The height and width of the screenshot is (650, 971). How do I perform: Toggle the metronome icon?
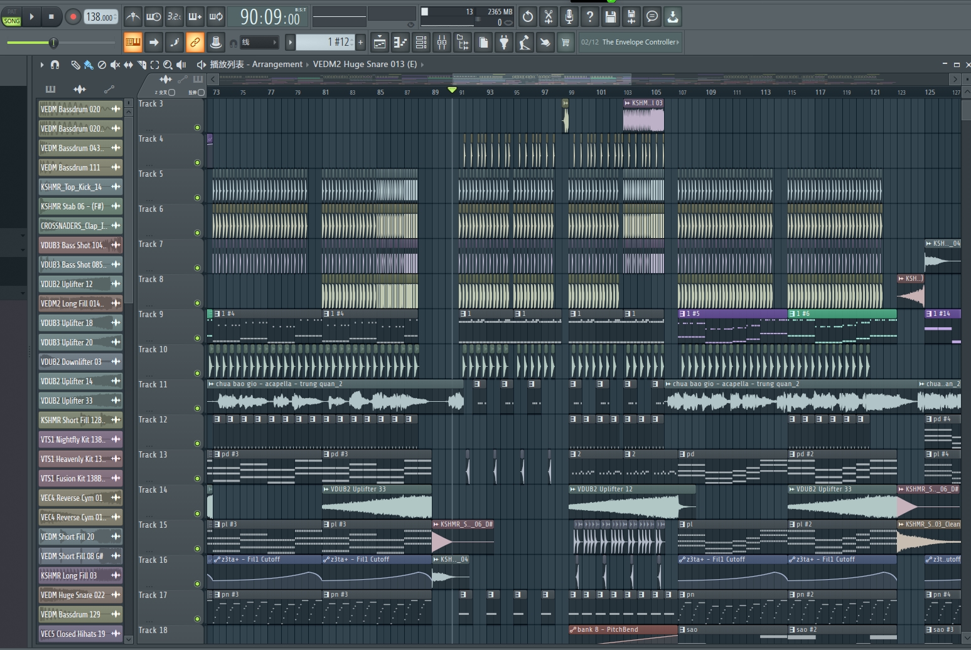pyautogui.click(x=132, y=17)
